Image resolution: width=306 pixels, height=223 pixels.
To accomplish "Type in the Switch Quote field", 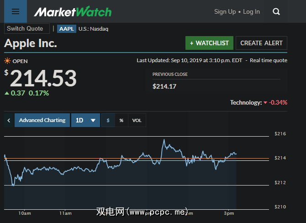I will [x=26, y=28].
